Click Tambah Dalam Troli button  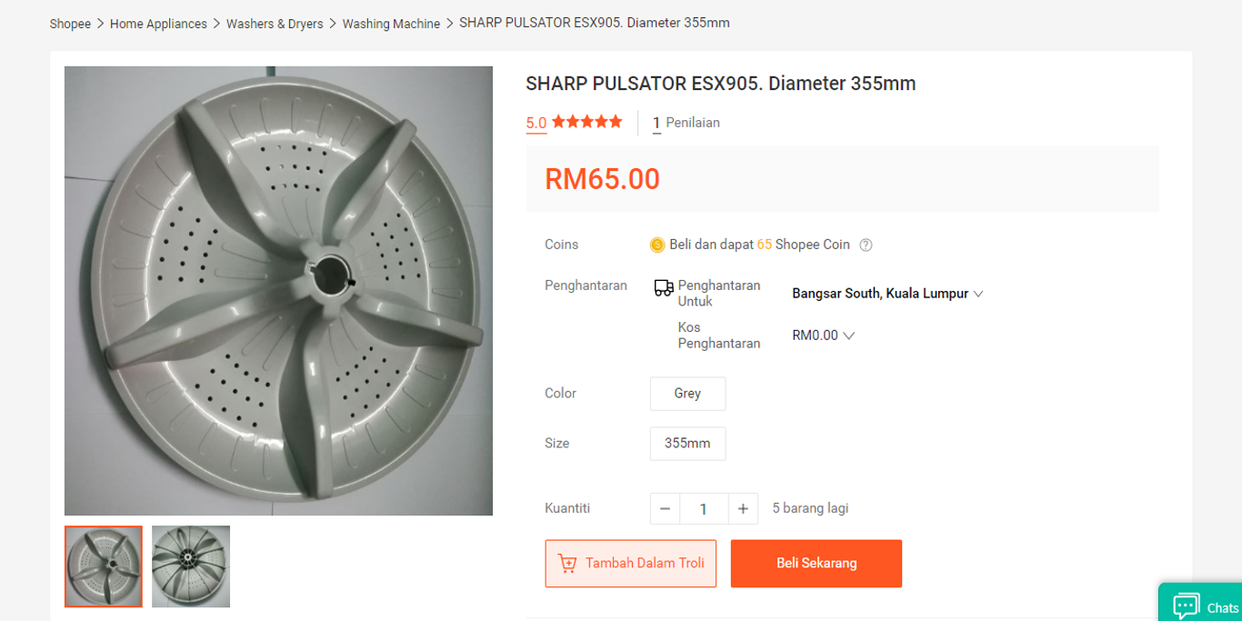pyautogui.click(x=631, y=564)
